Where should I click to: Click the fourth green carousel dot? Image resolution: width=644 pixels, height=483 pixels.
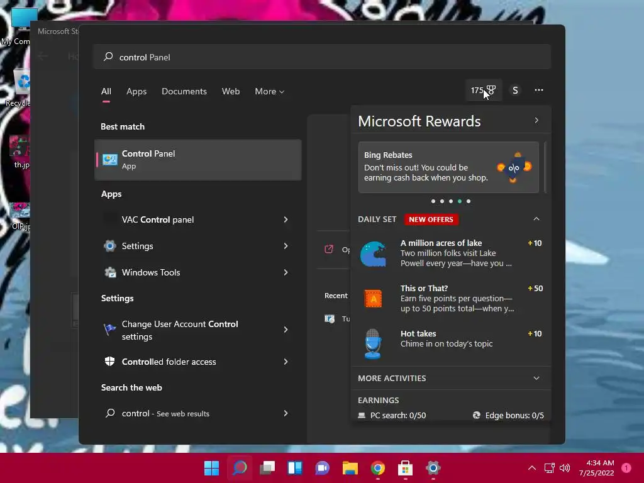click(x=460, y=201)
